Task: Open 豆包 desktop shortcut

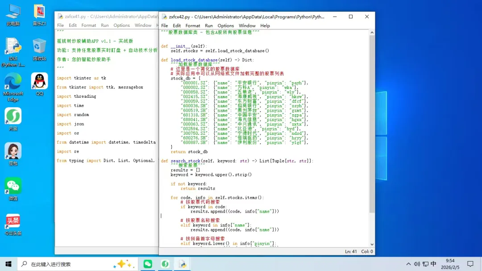Action: [x=13, y=154]
